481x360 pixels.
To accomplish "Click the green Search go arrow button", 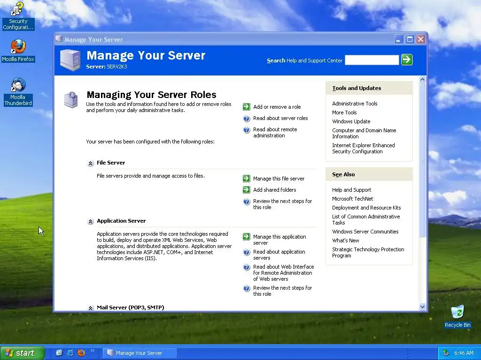I will click(407, 60).
